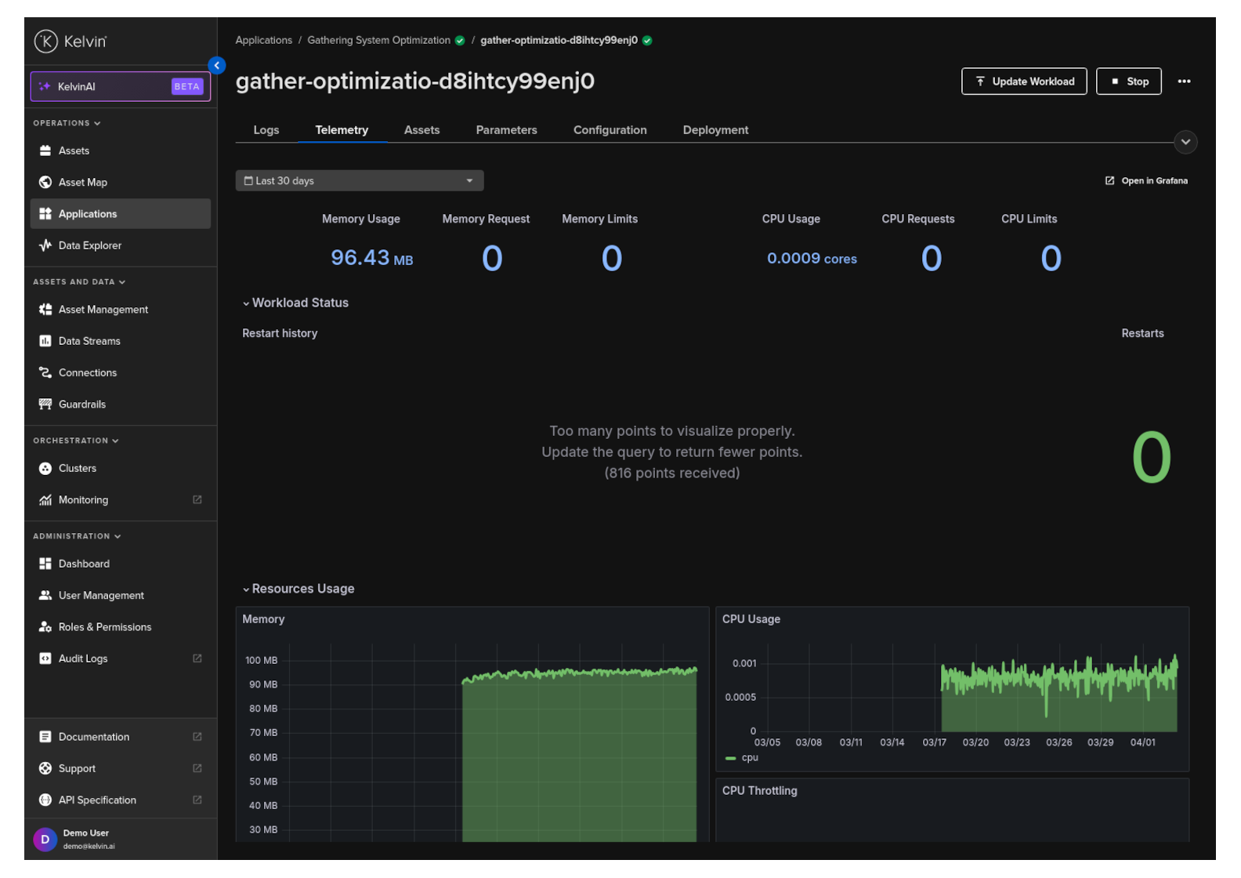Open Clusters under Orchestration
Screen dimensions: 1241x878
[x=77, y=468]
